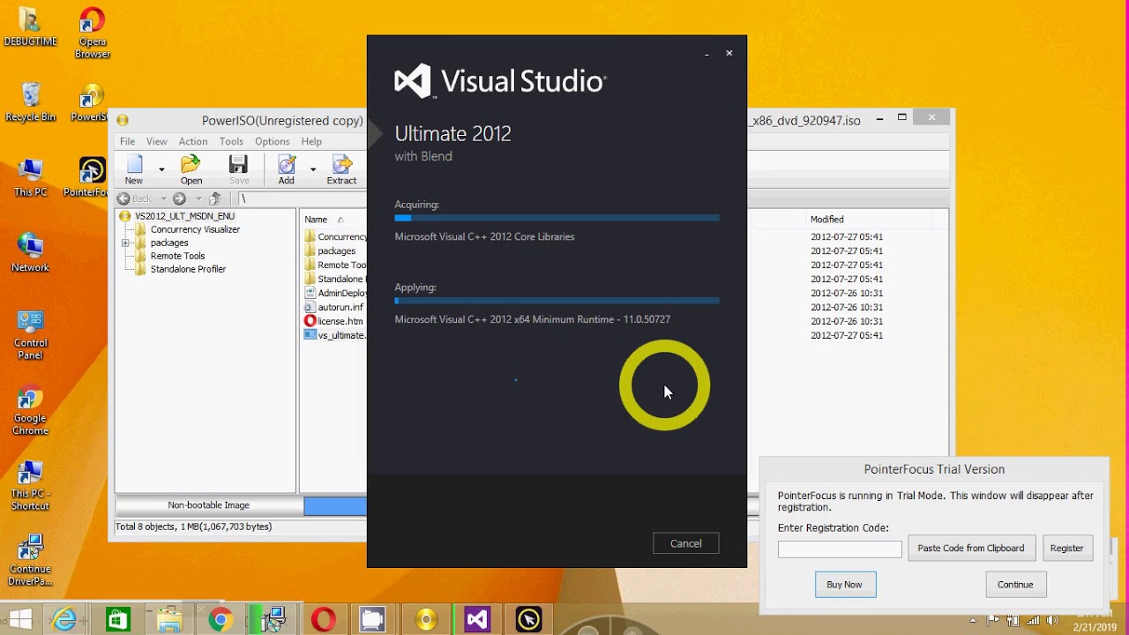Select the Continue DriverPack desktop icon
Image resolution: width=1129 pixels, height=635 pixels.
click(30, 560)
